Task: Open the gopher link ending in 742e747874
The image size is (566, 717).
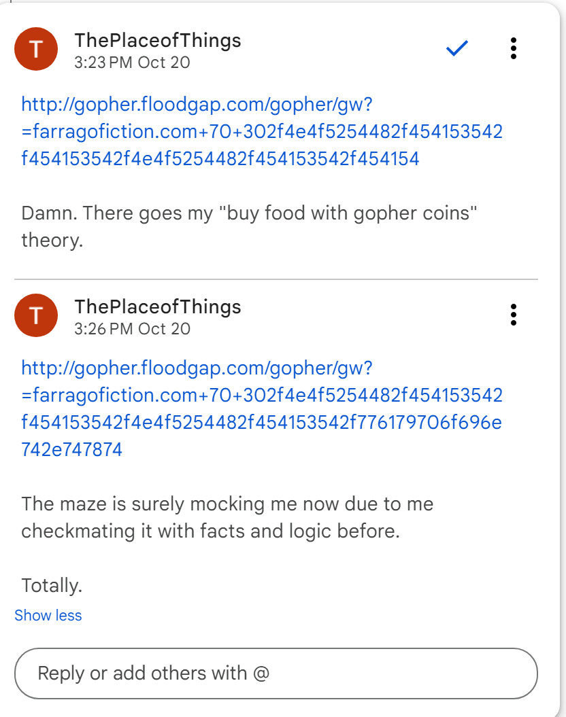Action: click(262, 408)
